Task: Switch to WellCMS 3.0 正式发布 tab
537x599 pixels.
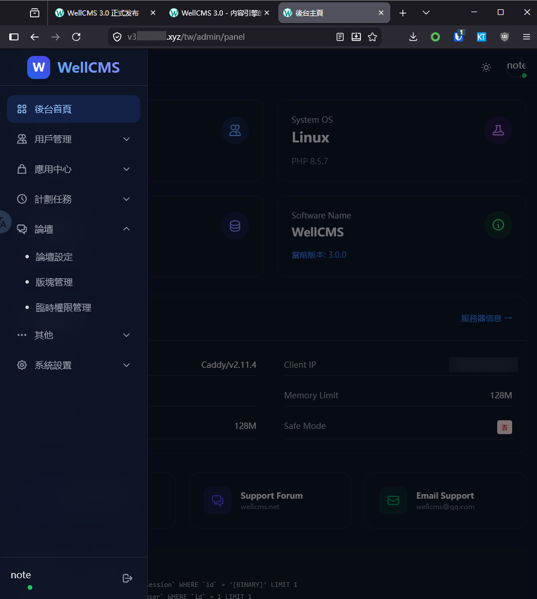Action: click(x=104, y=13)
